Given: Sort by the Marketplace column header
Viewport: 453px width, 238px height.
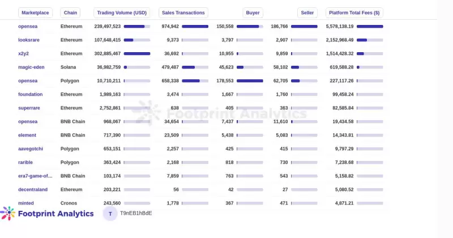Looking at the screenshot, I should click(x=35, y=12).
